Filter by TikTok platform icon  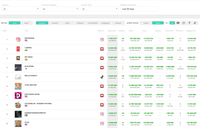pyautogui.click(x=195, y=23)
